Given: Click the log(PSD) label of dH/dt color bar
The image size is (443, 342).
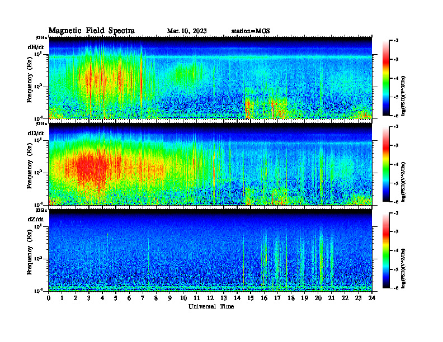Looking at the screenshot, I should click(404, 96).
